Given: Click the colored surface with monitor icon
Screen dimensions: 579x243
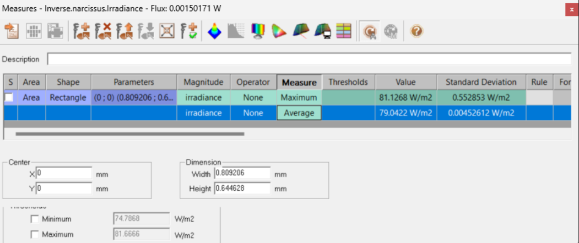Looking at the screenshot, I should [x=322, y=31].
